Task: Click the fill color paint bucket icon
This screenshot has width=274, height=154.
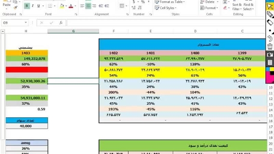Action: [62, 6]
